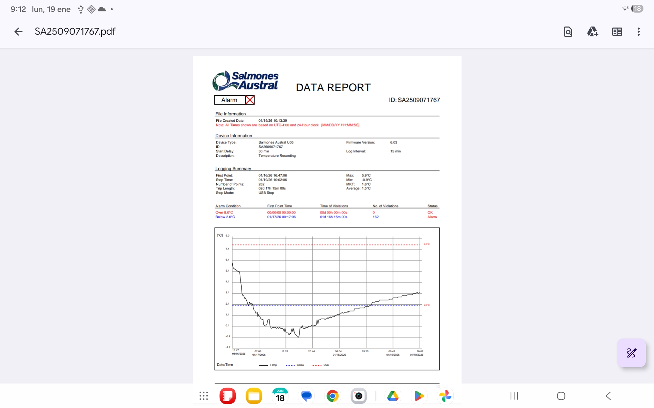This screenshot has width=654, height=408.
Task: Tap the red crossed Alarm checkbox
Action: 250,100
